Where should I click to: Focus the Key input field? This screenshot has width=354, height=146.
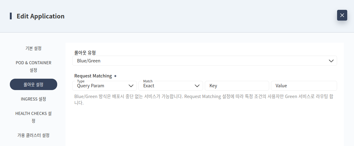[x=237, y=86]
